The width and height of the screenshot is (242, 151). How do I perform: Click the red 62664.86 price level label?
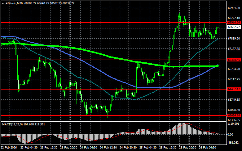point(234,115)
